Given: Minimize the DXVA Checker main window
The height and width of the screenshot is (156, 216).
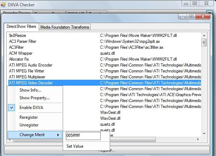Looking at the screenshot, I should coord(186,3).
